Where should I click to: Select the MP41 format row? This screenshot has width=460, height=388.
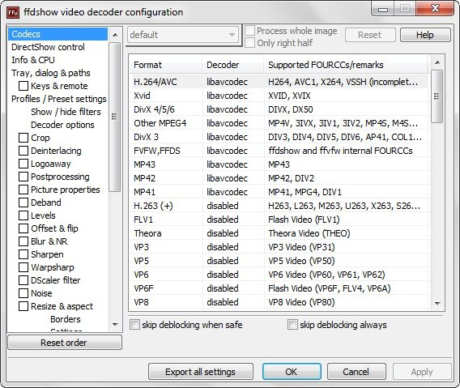pyautogui.click(x=279, y=192)
